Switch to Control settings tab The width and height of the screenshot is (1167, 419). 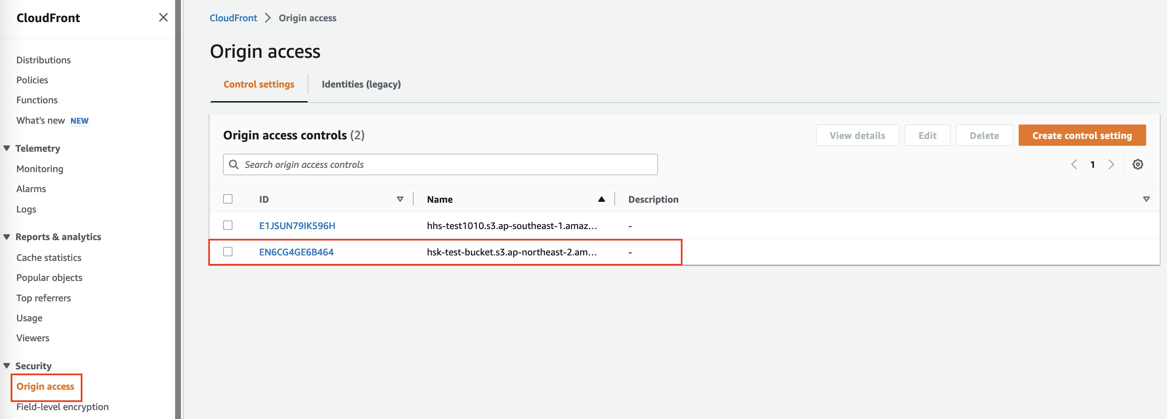[x=259, y=84]
